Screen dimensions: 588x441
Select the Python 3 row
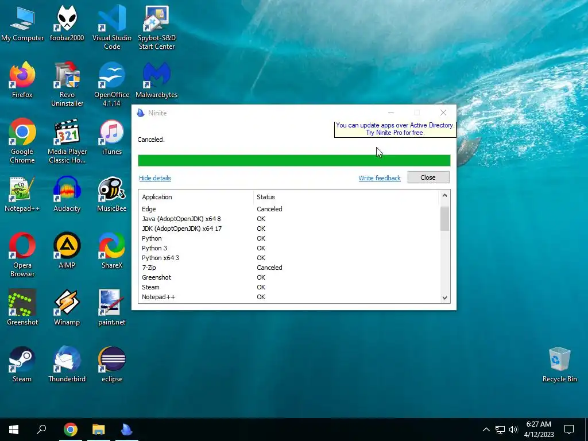tap(289, 248)
